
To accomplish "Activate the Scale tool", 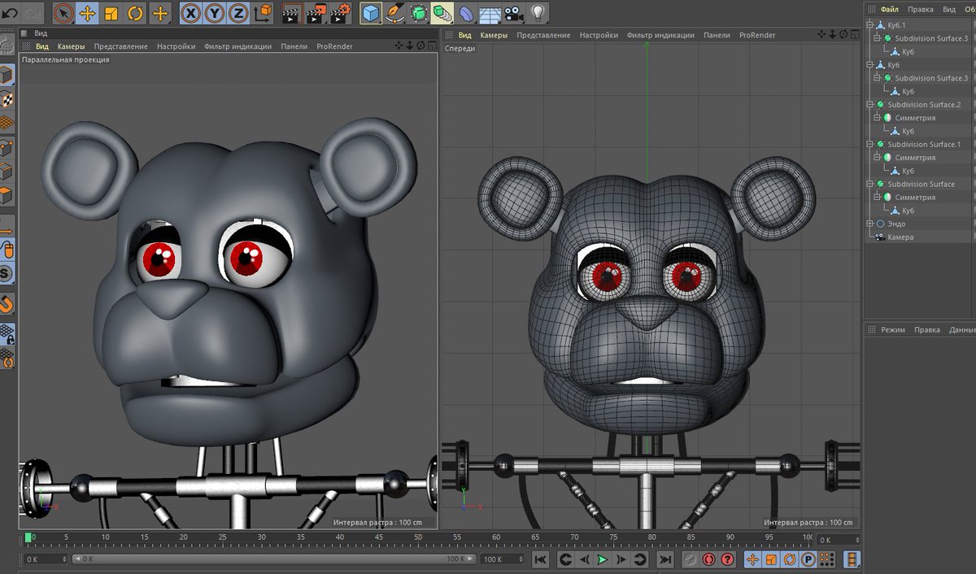I will (111, 13).
